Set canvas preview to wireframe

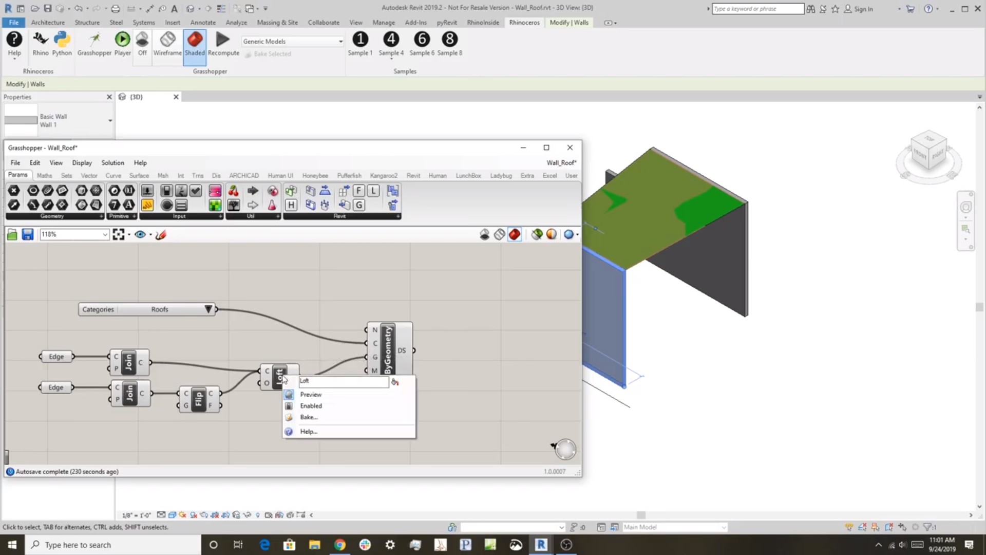click(499, 234)
